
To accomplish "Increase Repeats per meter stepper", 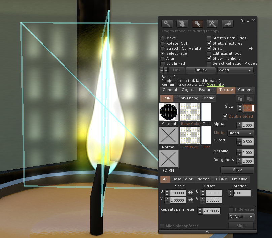I will point(200,209).
